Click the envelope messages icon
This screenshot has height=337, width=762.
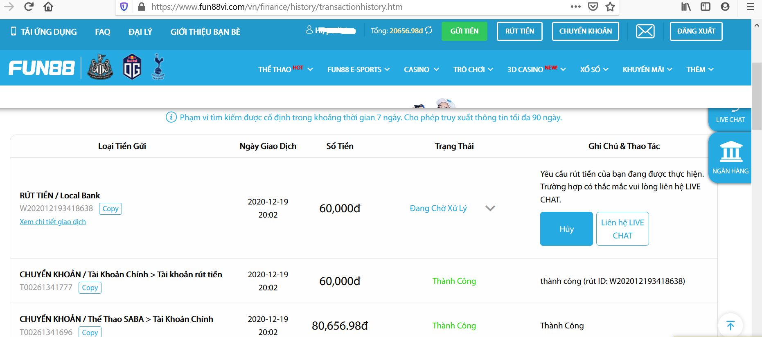coord(645,31)
